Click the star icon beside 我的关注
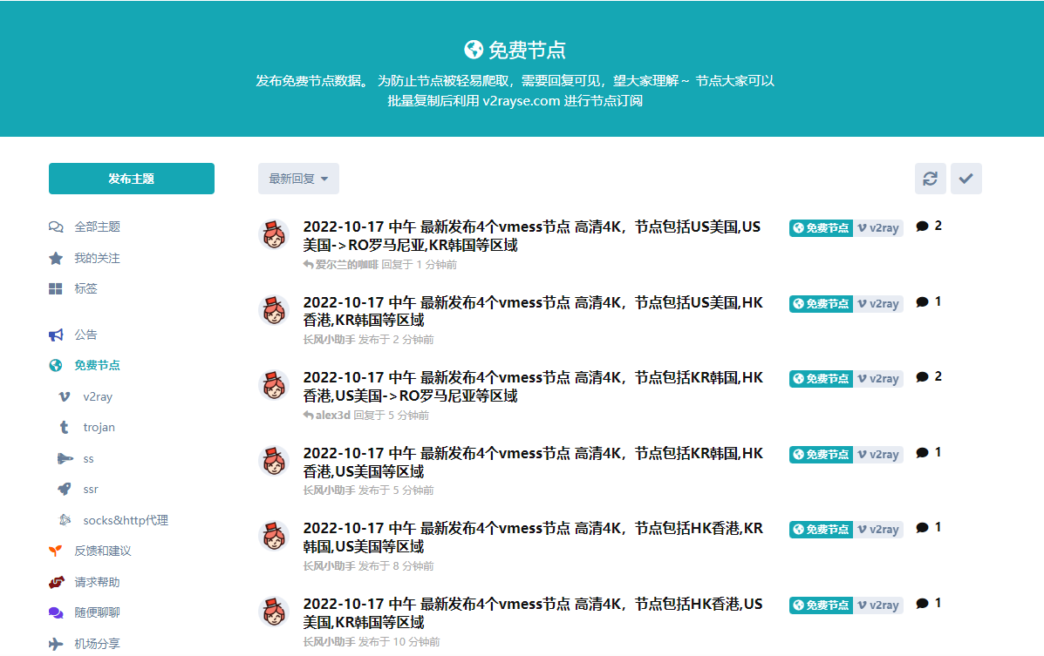This screenshot has height=656, width=1044. coord(56,258)
